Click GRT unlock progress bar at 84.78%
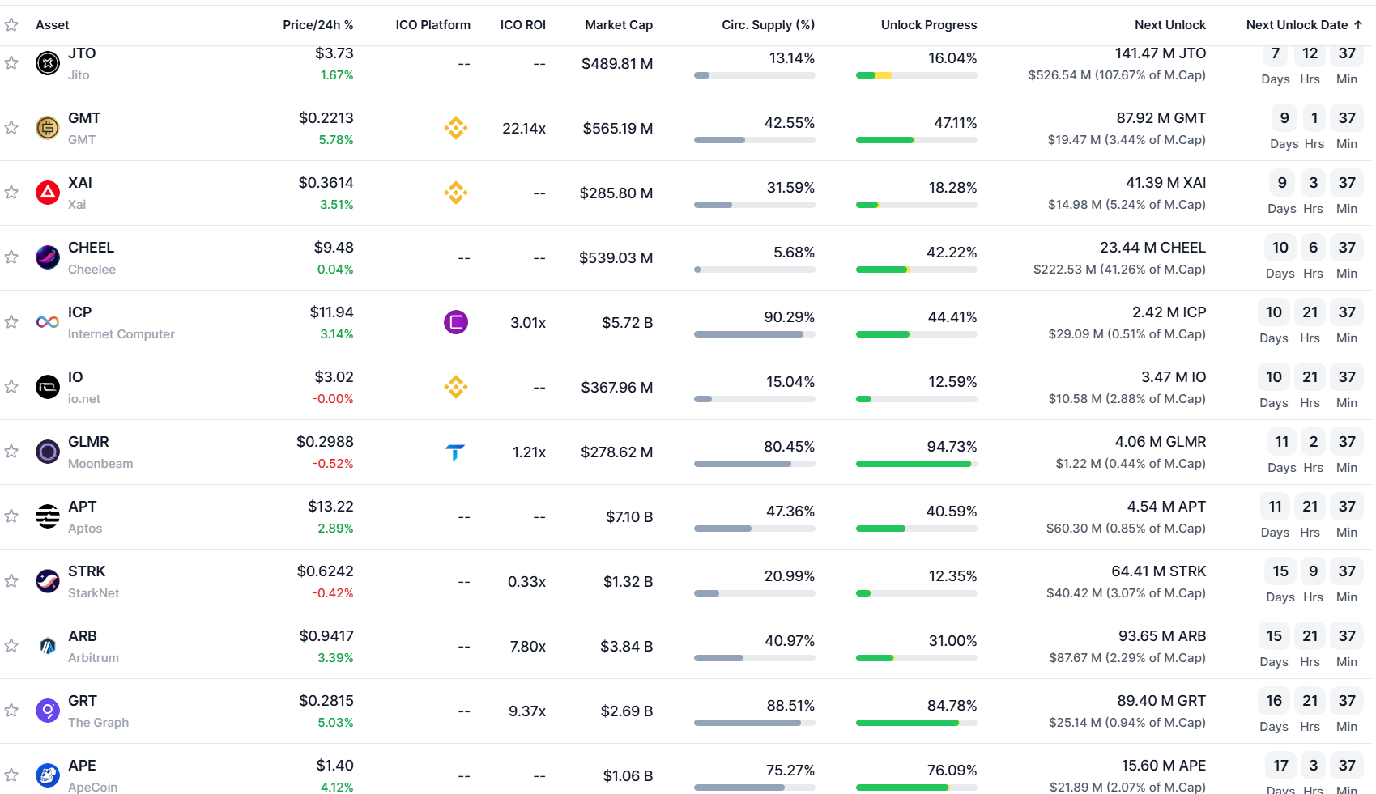The height and width of the screenshot is (794, 1376). tap(917, 723)
